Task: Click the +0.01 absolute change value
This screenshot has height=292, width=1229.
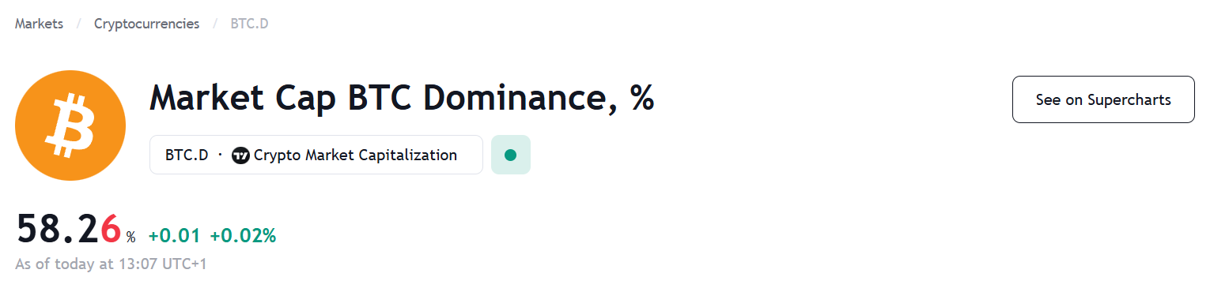Action: 174,235
